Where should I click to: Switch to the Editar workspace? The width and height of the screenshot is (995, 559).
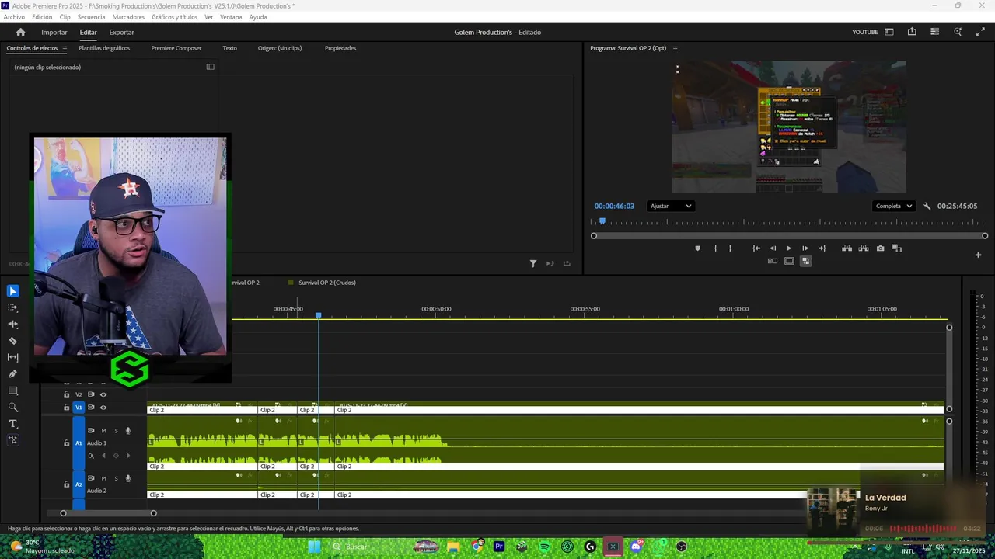pos(88,32)
